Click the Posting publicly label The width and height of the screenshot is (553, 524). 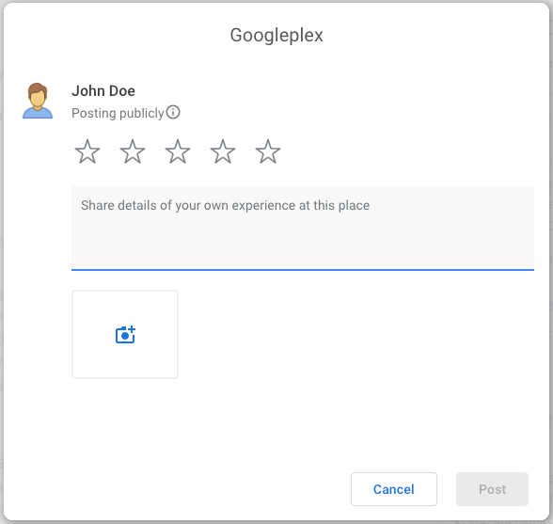118,113
